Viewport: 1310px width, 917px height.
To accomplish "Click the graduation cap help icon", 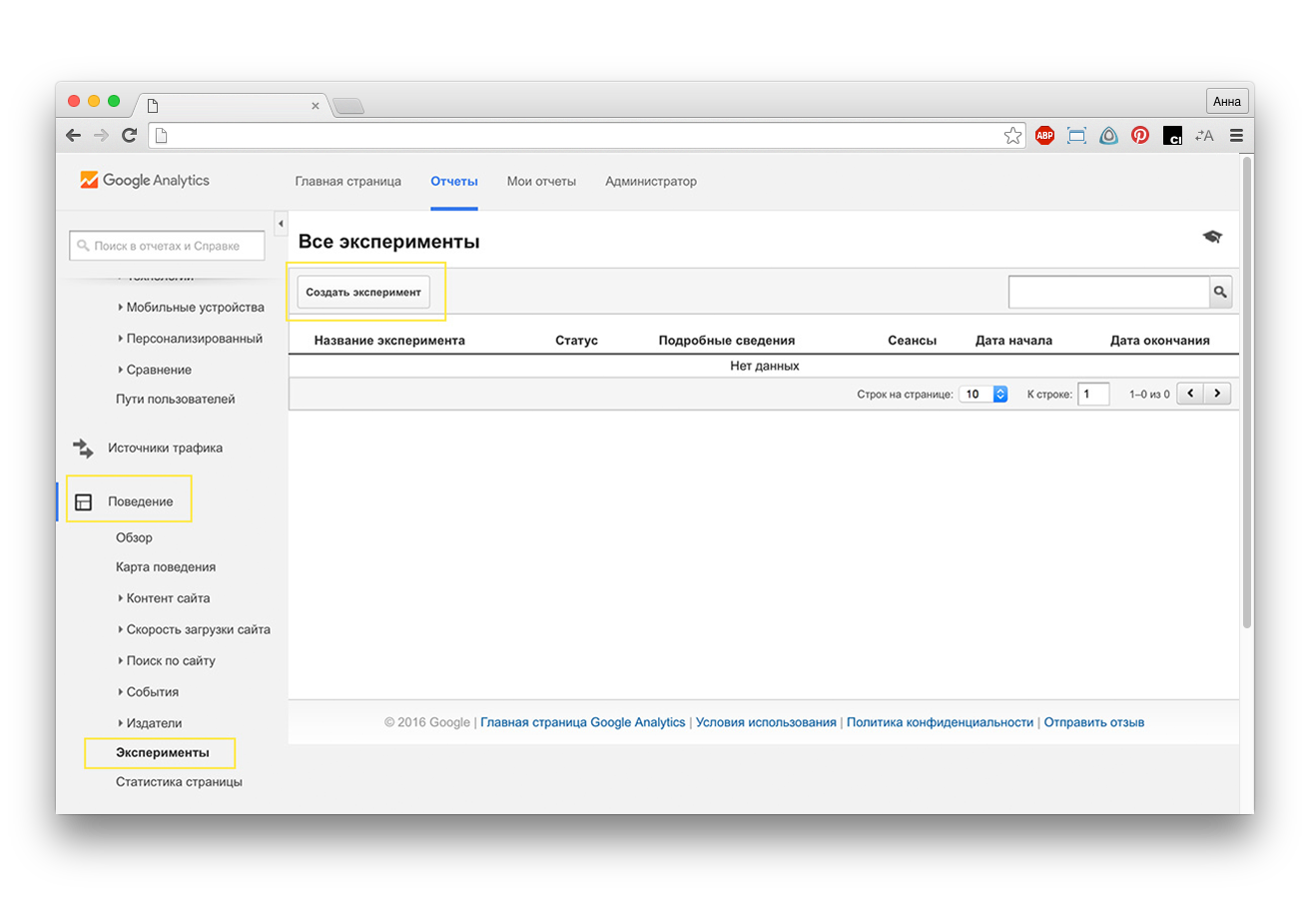I will 1212,237.
